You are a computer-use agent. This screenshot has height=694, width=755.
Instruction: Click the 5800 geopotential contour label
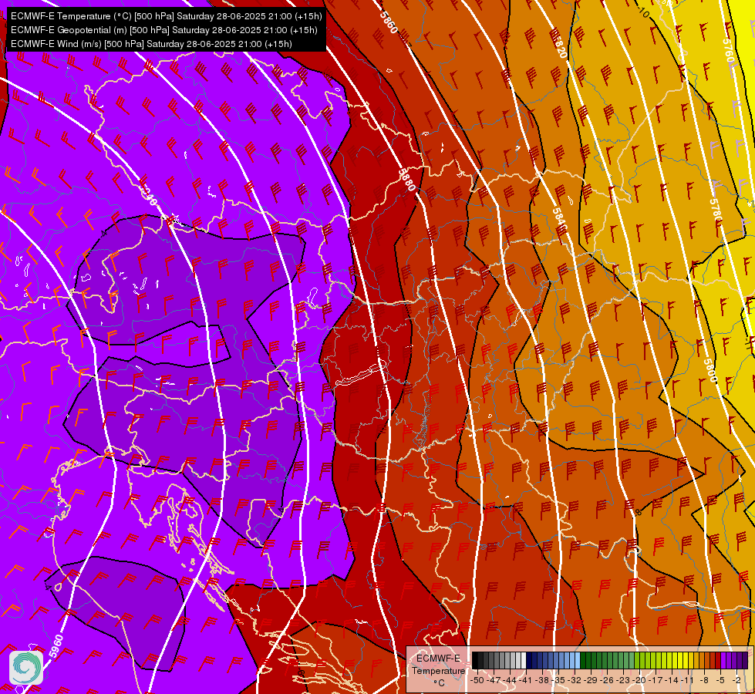pyautogui.click(x=710, y=371)
